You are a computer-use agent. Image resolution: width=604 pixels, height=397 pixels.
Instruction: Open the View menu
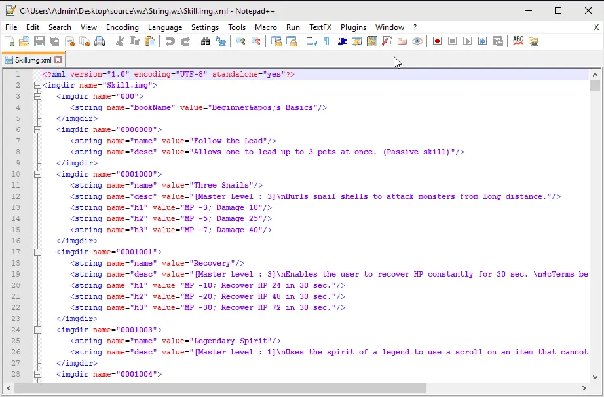(x=88, y=27)
